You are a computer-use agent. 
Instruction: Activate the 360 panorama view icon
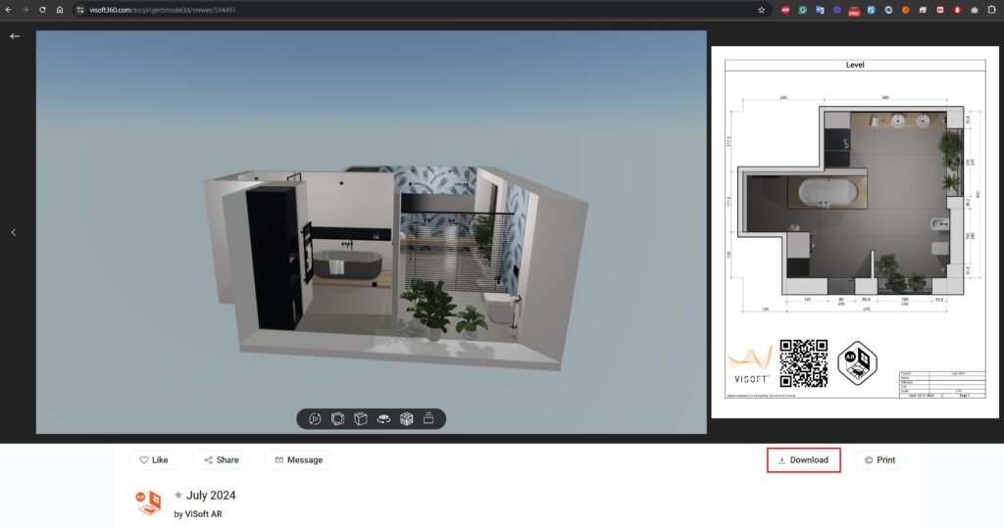(x=383, y=419)
